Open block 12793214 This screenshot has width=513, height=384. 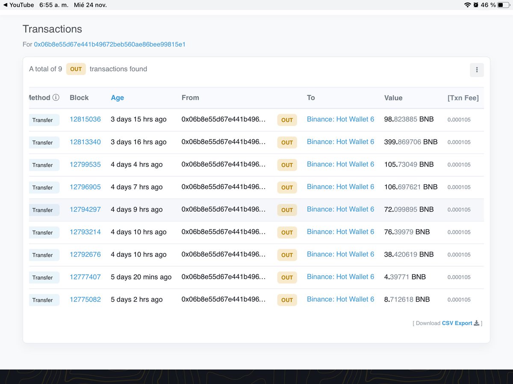(x=85, y=232)
